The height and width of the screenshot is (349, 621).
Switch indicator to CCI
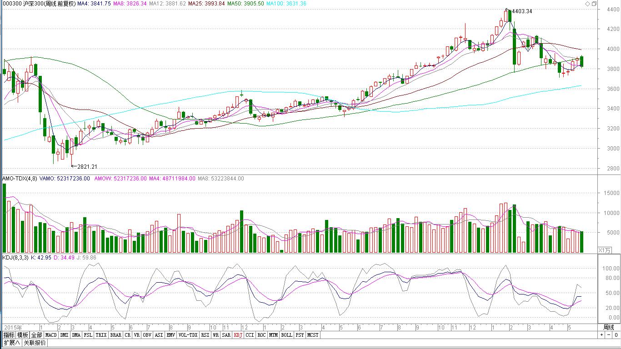point(250,335)
